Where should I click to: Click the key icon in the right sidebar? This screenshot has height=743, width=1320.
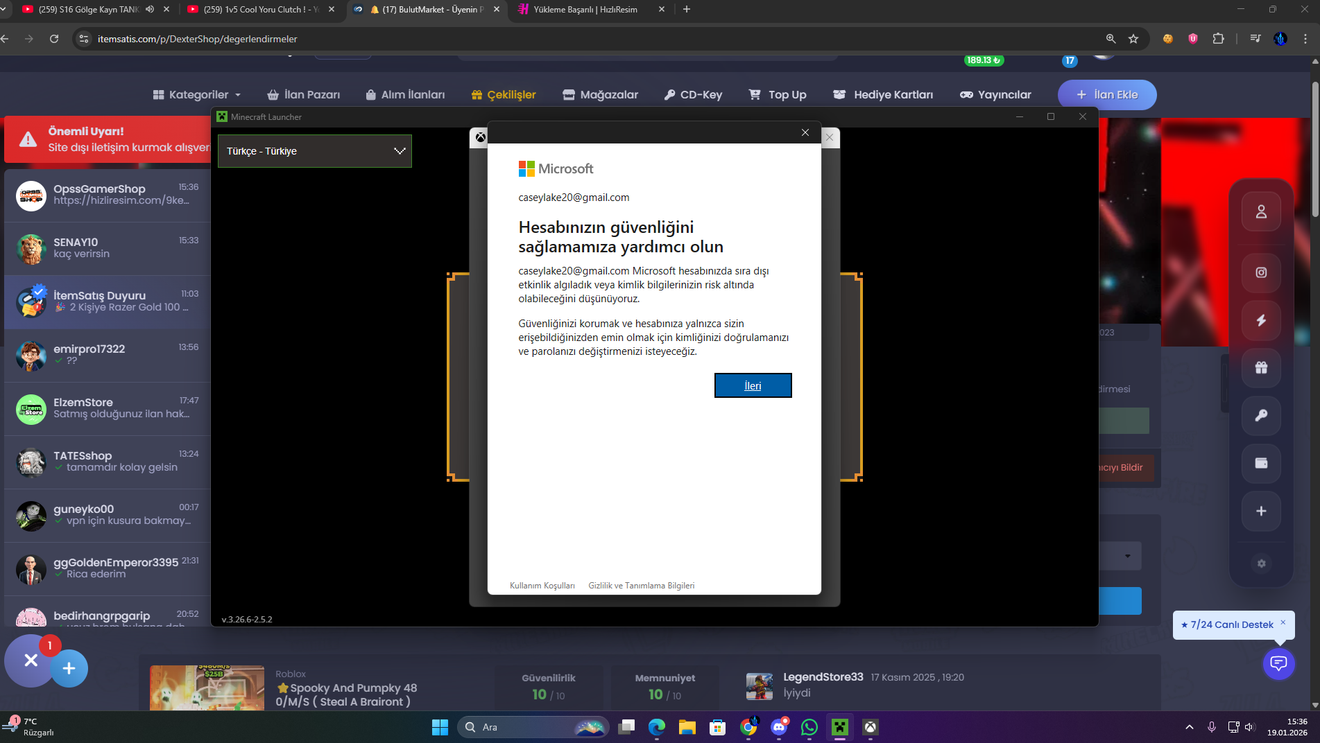pyautogui.click(x=1261, y=415)
